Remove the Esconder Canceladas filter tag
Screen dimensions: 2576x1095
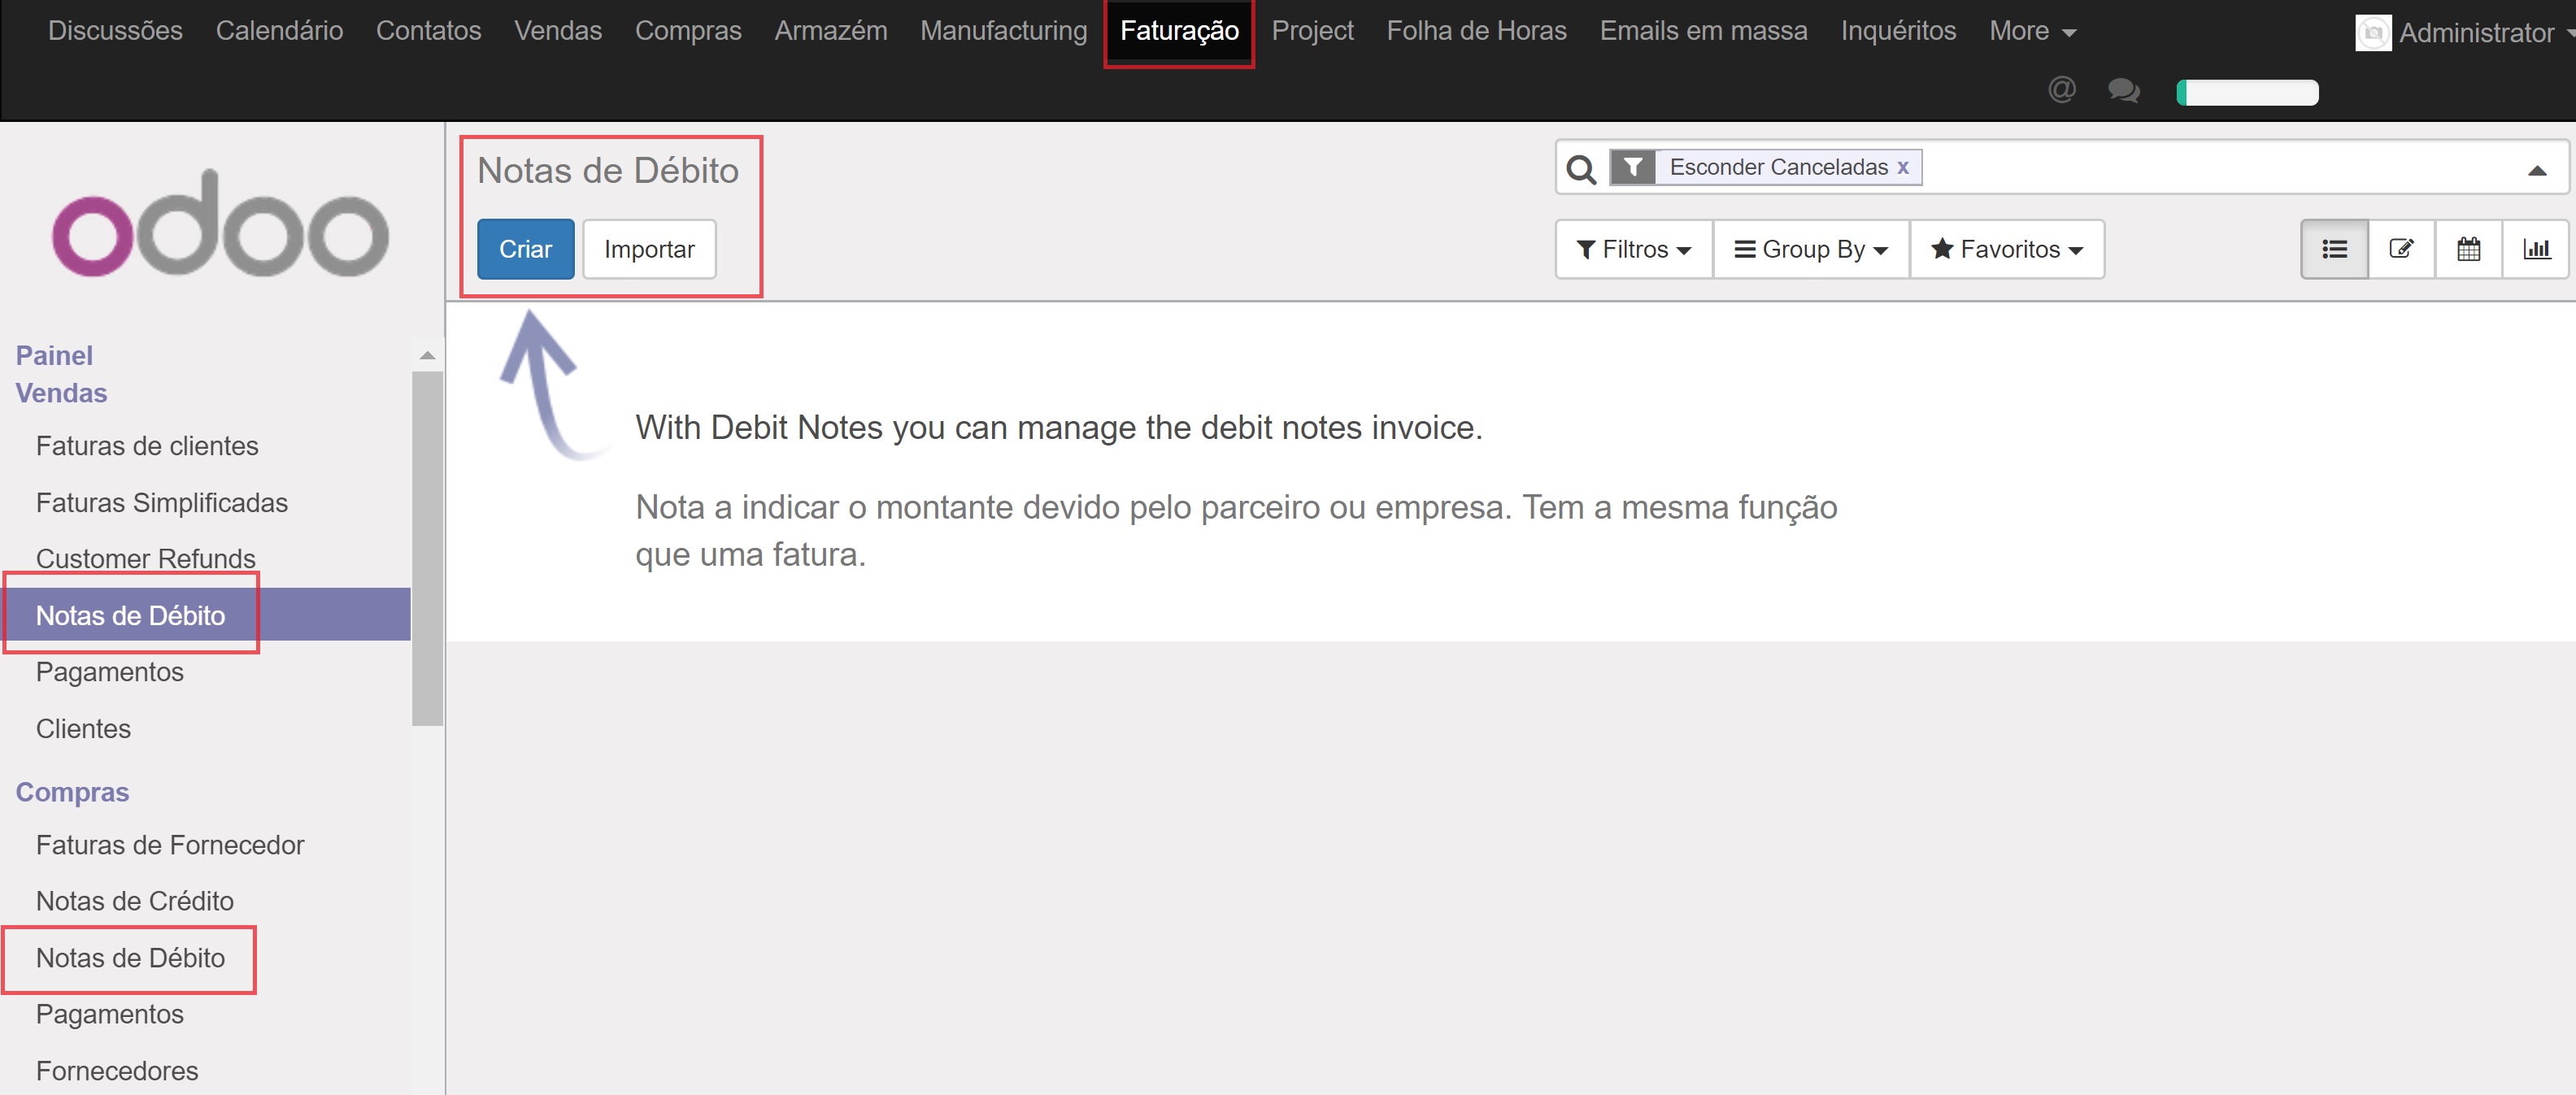(x=1903, y=167)
